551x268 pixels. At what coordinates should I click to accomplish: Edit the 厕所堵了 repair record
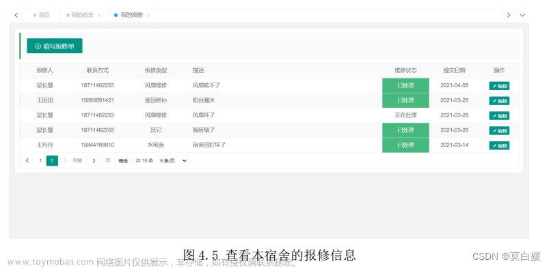(x=499, y=131)
